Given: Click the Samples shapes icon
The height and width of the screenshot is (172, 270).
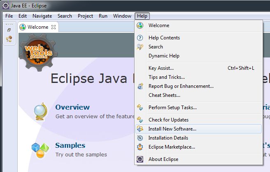Looking at the screenshot, I should click(x=40, y=150).
